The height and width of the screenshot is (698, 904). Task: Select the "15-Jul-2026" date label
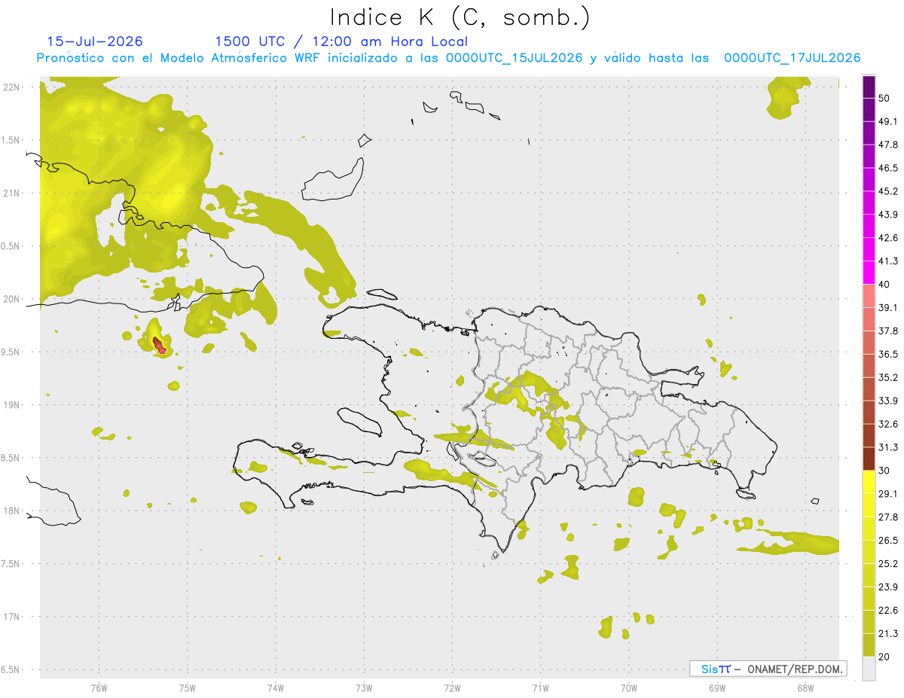click(95, 41)
